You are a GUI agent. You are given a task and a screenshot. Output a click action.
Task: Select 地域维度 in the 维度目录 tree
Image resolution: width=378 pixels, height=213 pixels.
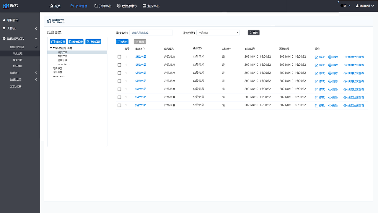point(58,72)
